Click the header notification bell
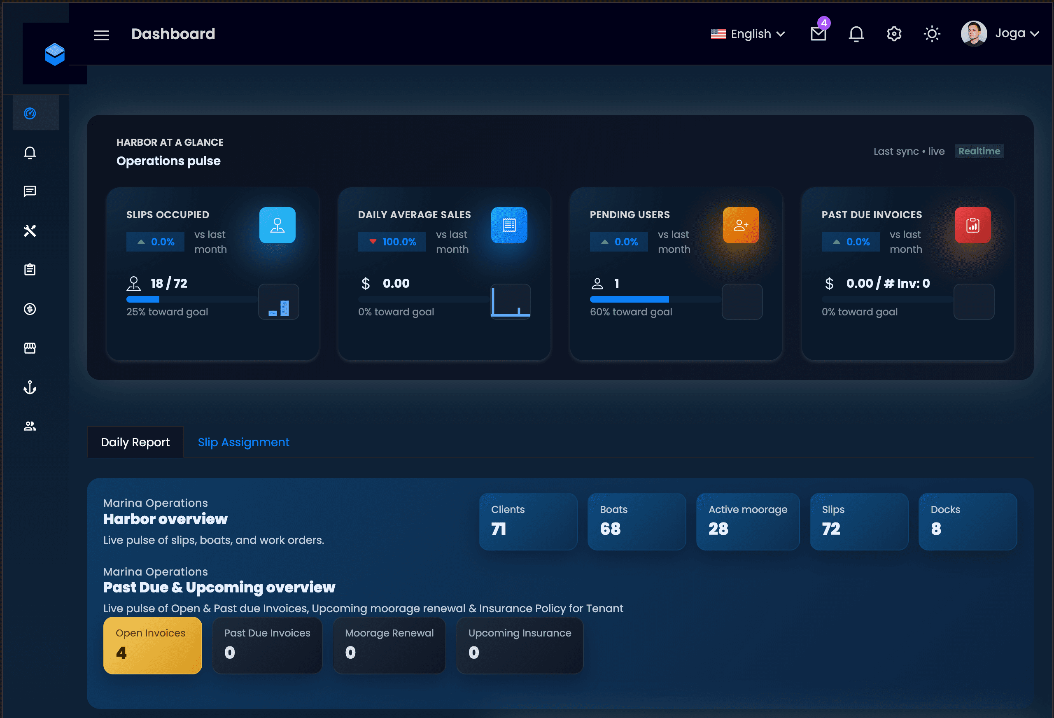This screenshot has height=718, width=1054. pyautogui.click(x=856, y=34)
